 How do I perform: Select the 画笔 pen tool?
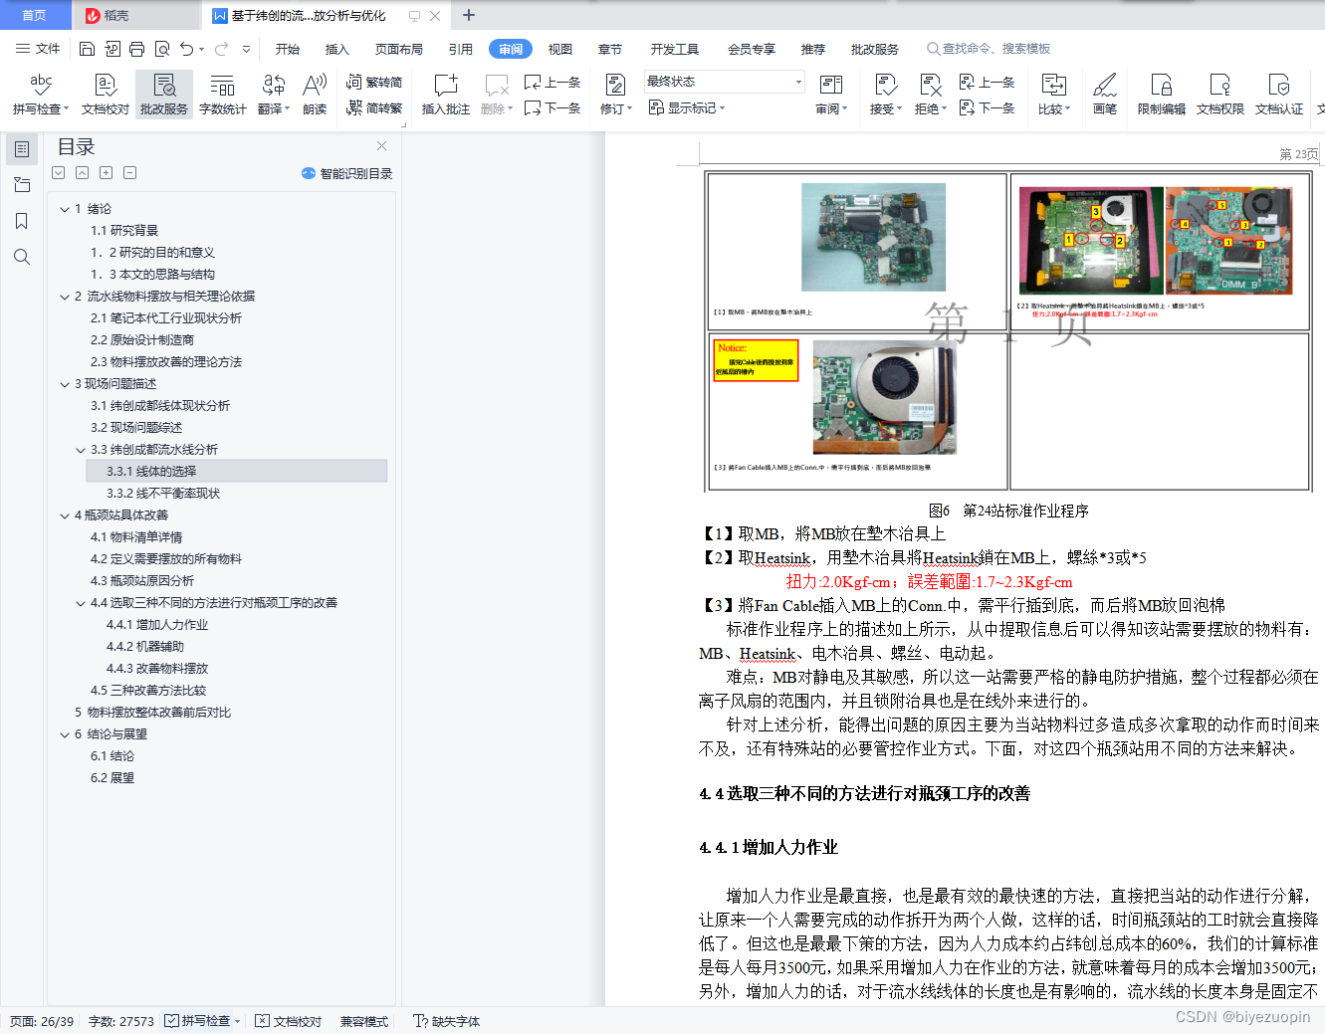point(1105,95)
